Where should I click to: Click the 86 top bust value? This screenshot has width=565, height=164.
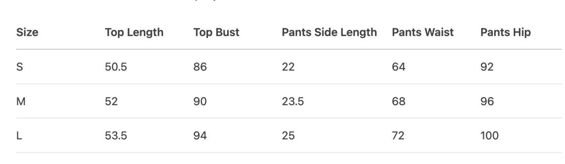[200, 67]
